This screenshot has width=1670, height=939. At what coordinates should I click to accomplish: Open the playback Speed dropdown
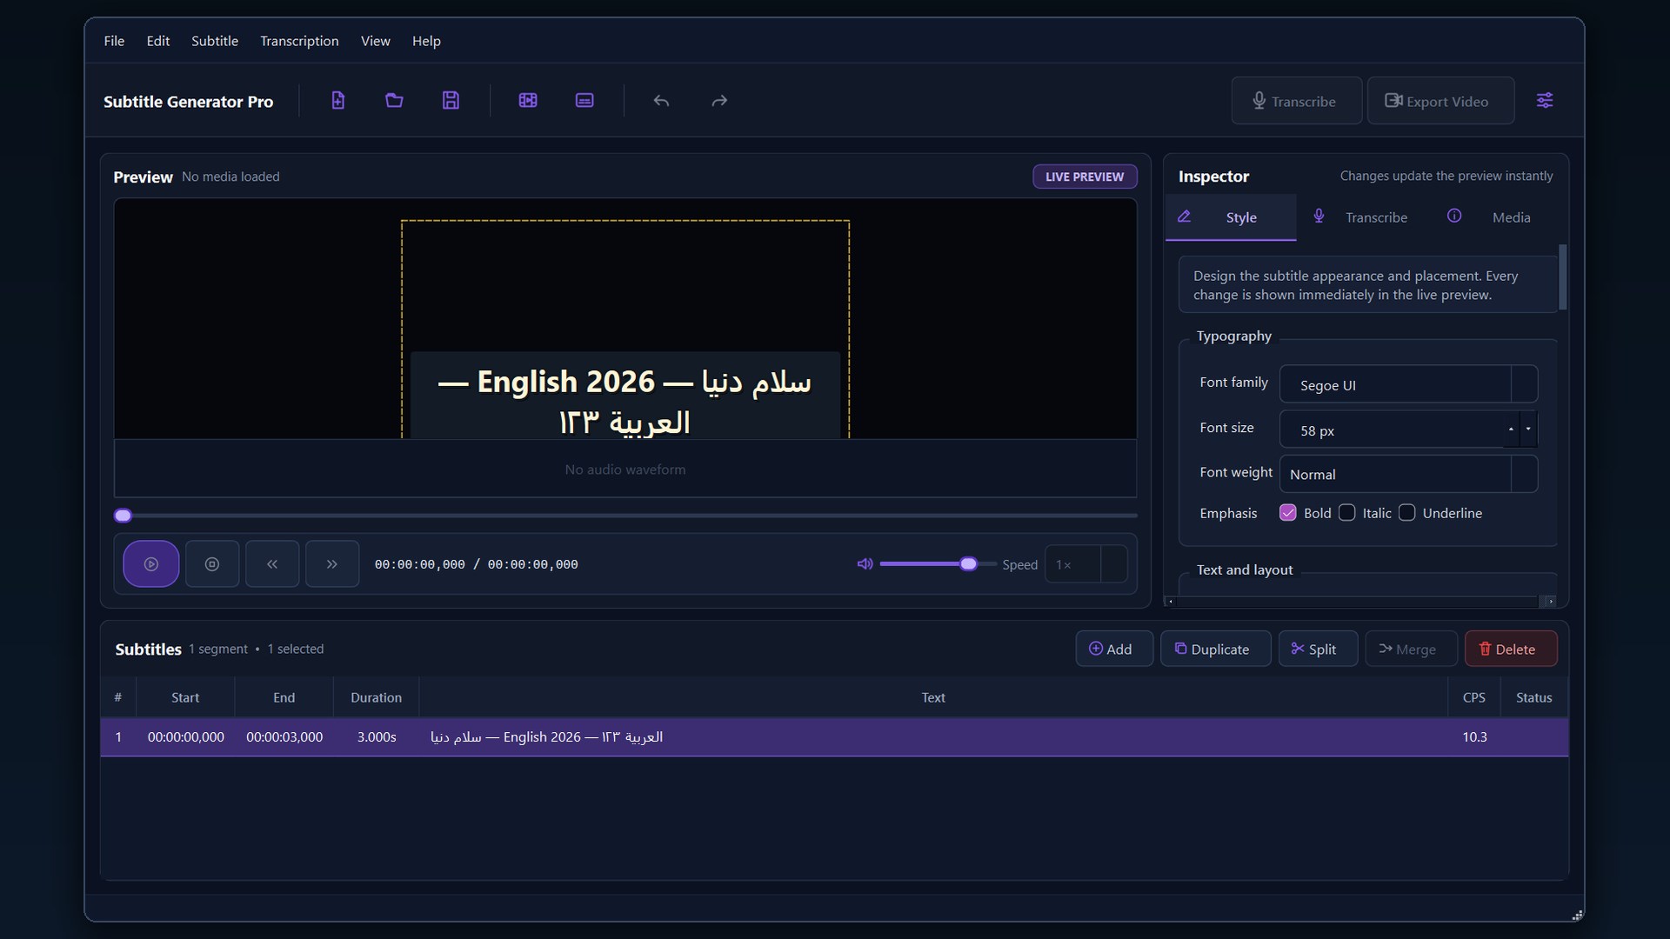1085,564
